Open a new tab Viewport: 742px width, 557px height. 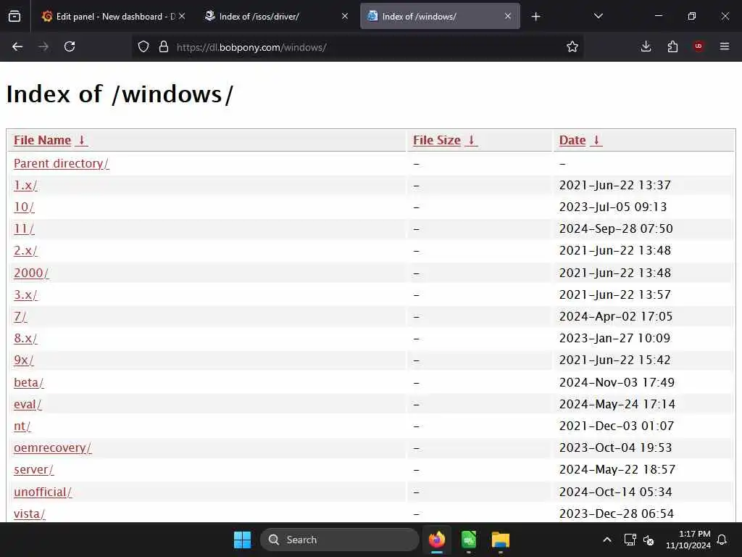click(535, 17)
